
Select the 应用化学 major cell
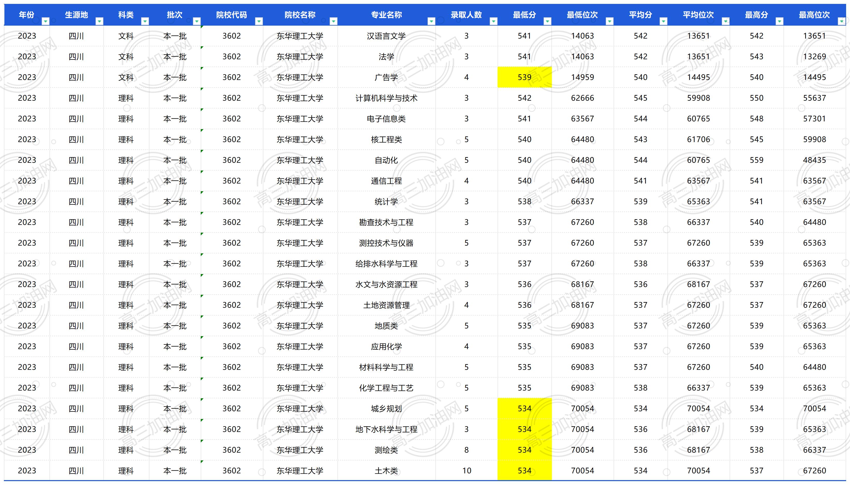[386, 347]
